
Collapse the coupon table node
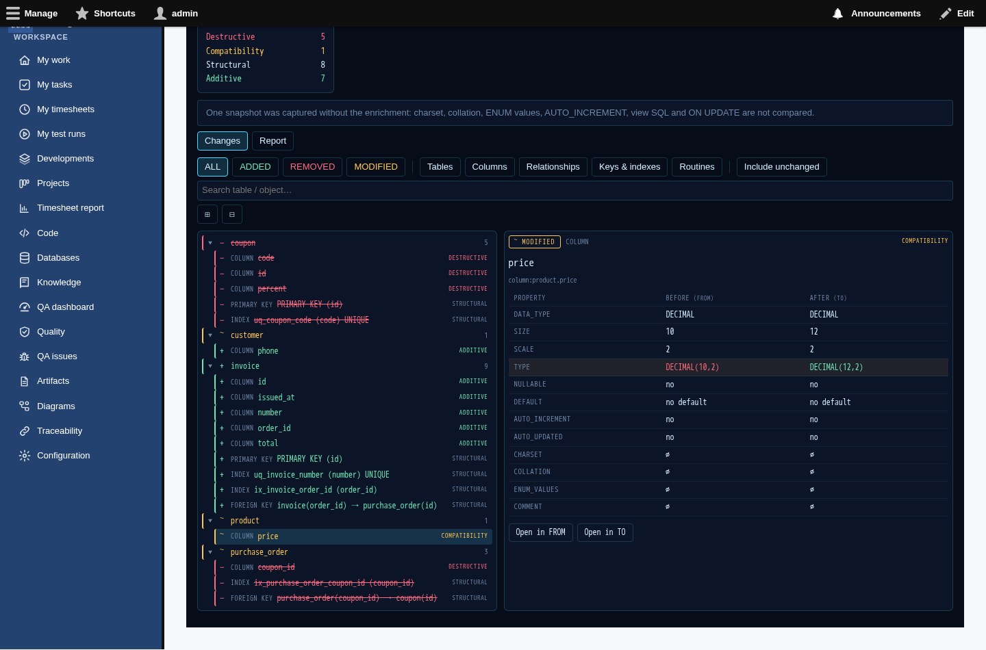pyautogui.click(x=210, y=243)
